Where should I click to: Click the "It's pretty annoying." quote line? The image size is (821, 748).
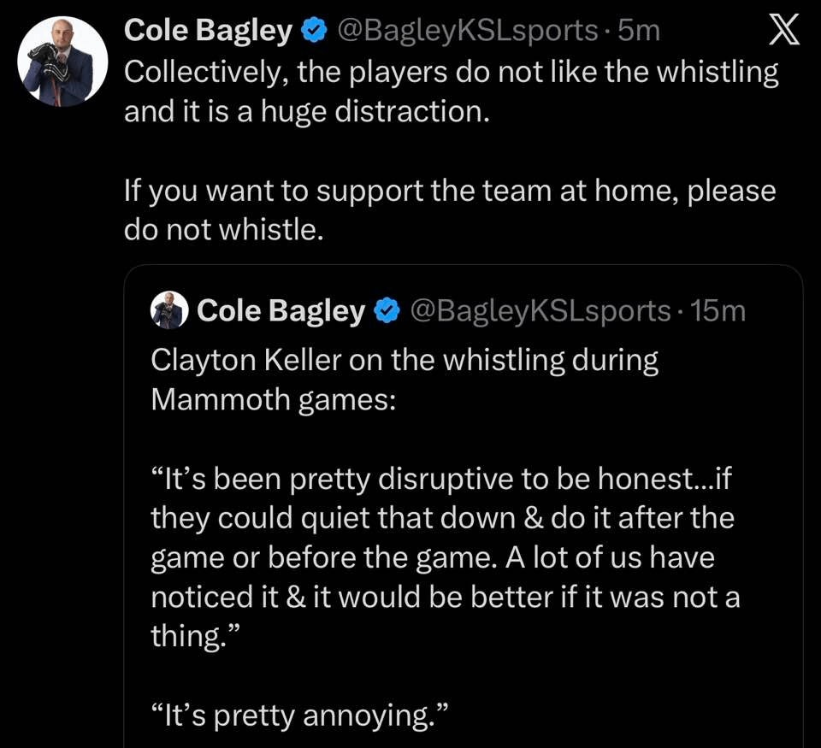point(299,715)
